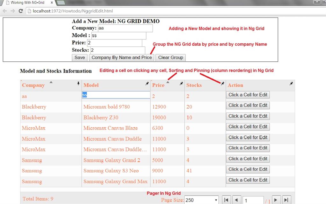Sort by the Price column header
326x204 pixels.
(x=158, y=85)
